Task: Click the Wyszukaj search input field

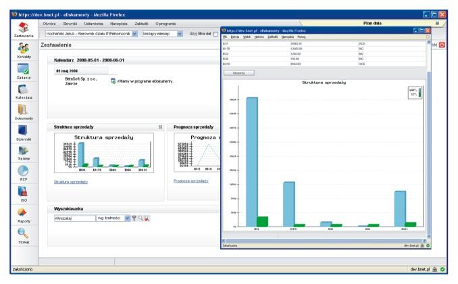Action: click(x=75, y=218)
